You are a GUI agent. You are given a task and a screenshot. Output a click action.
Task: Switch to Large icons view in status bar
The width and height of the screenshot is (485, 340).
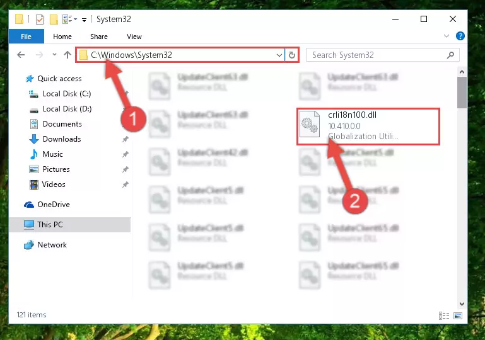(458, 315)
